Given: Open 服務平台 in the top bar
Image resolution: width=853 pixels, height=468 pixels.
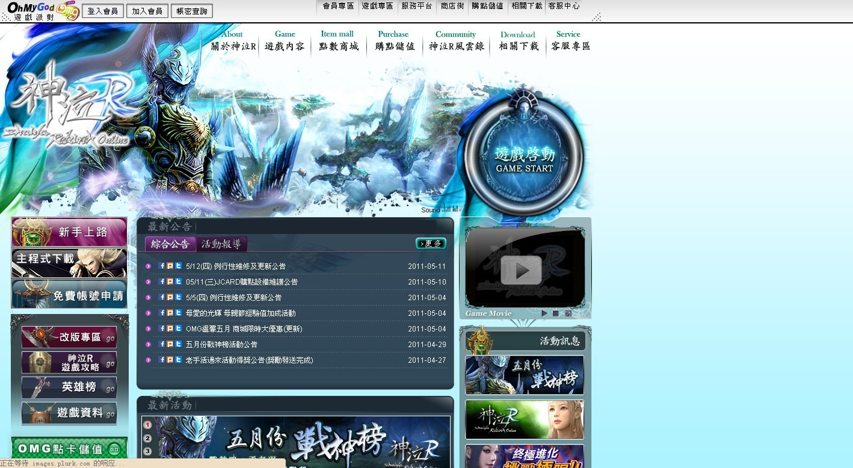Looking at the screenshot, I should (x=417, y=6).
